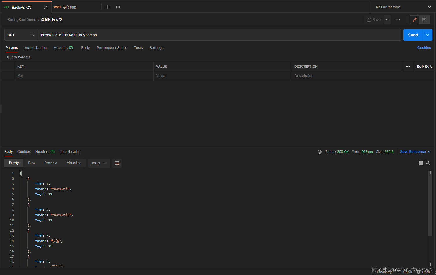Select Preview response view
The image size is (436, 275).
[51, 163]
